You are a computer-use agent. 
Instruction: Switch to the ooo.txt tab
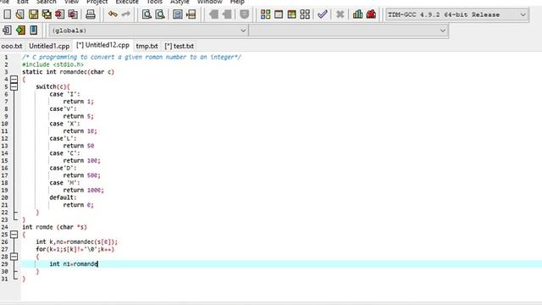click(12, 46)
